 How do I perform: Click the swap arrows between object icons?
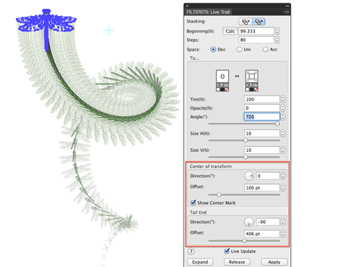click(237, 76)
